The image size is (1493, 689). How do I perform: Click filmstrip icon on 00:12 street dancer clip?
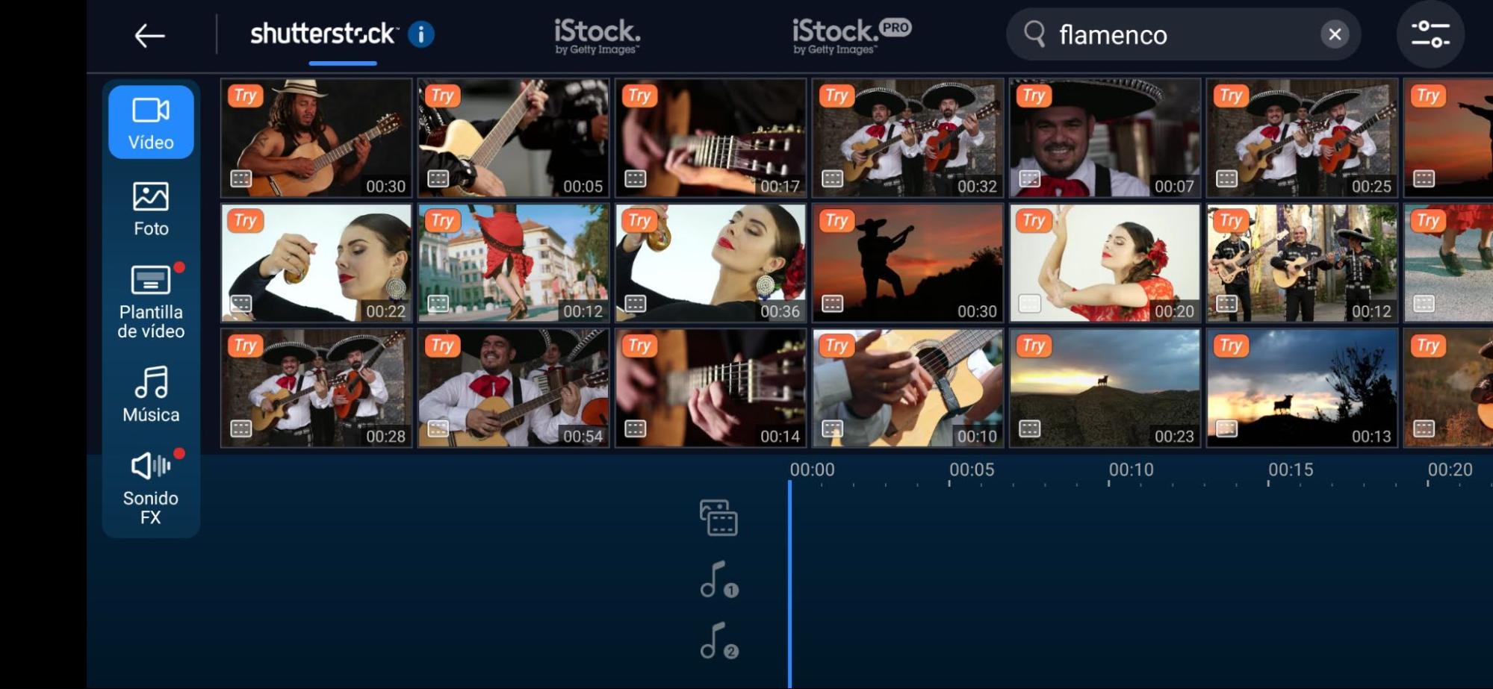[x=438, y=303]
